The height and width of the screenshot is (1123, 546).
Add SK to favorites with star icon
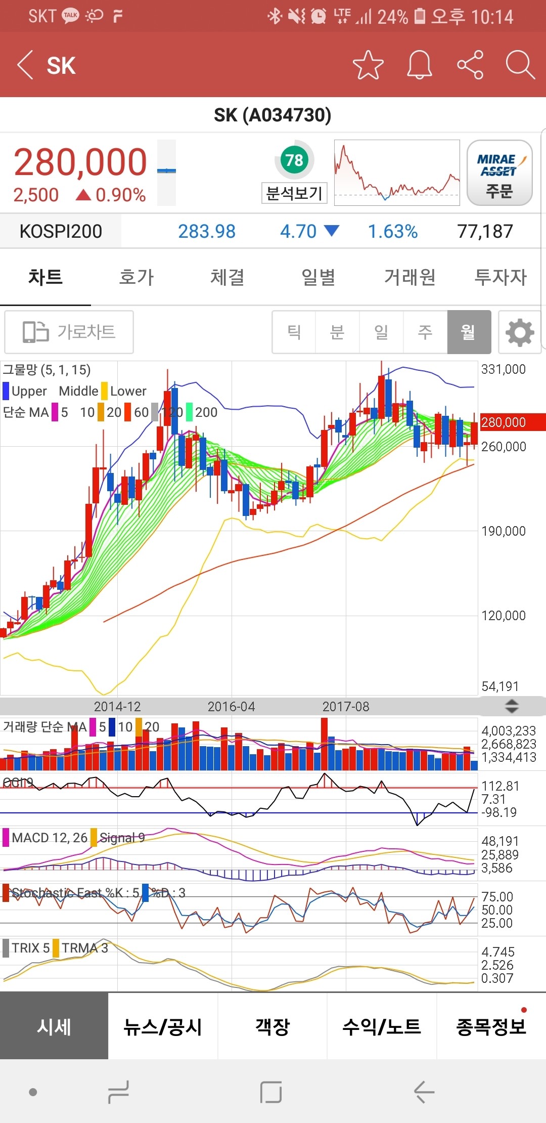click(368, 65)
